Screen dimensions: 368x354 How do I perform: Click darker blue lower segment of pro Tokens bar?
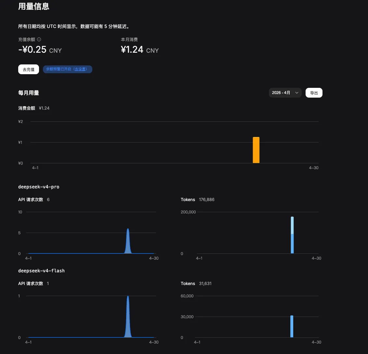tap(292, 244)
